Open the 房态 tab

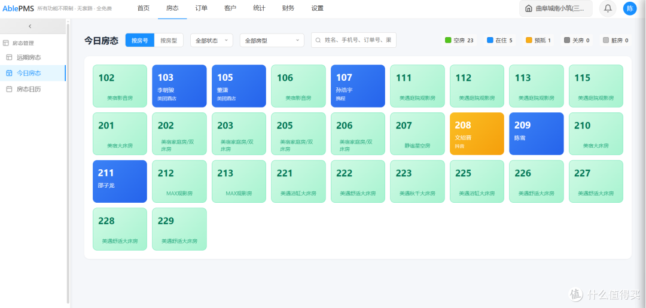coord(172,8)
